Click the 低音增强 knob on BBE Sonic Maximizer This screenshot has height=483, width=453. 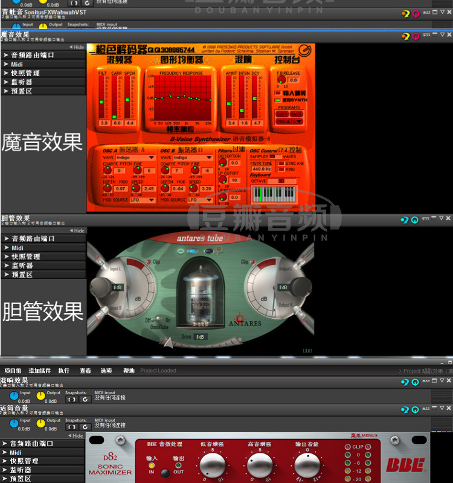[213, 465]
